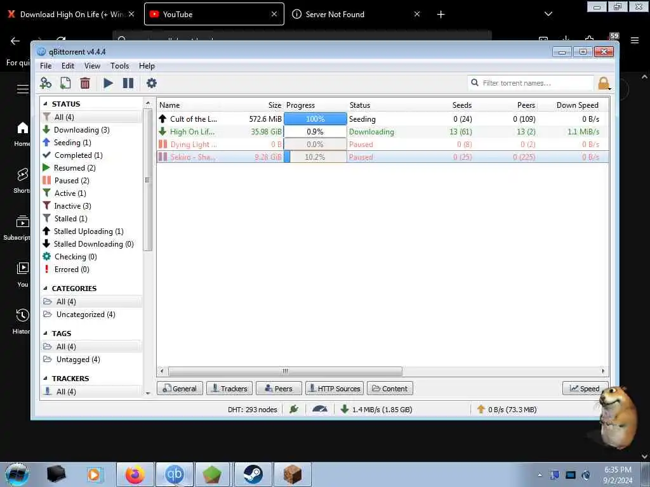Click the sidebar scroll down arrow
Image resolution: width=650 pixels, height=487 pixels.
[x=148, y=393]
